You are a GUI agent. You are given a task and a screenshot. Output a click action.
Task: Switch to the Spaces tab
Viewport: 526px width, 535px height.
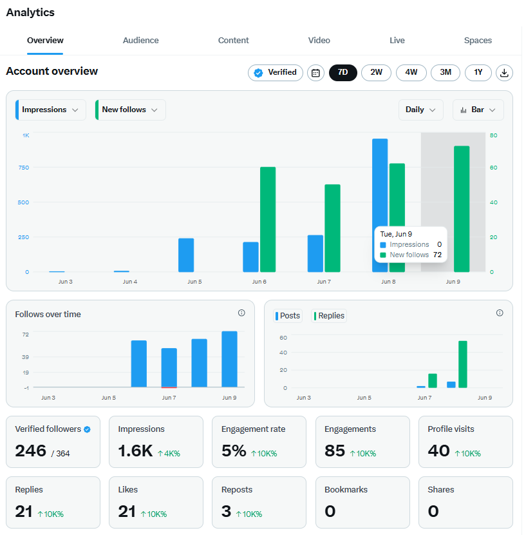click(x=478, y=41)
